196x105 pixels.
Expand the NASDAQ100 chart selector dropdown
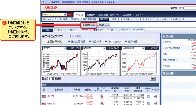pyautogui.click(x=143, y=48)
